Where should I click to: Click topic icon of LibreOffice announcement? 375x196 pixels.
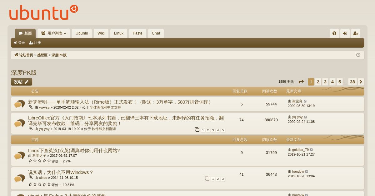(19, 124)
